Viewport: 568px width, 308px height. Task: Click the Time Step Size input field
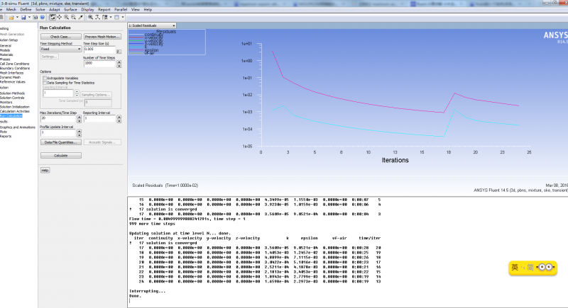coord(101,49)
